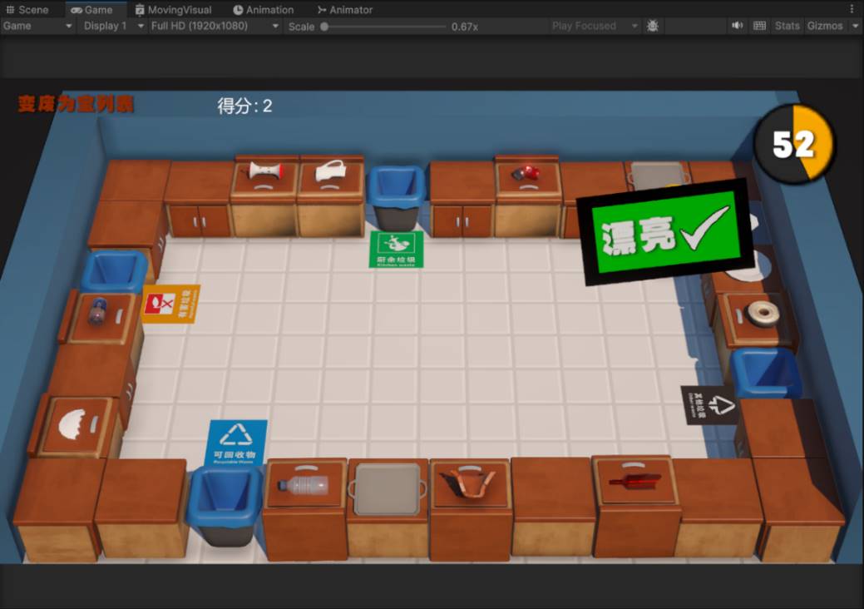The height and width of the screenshot is (609, 864).
Task: Switch to the Scene tab
Action: [27, 9]
